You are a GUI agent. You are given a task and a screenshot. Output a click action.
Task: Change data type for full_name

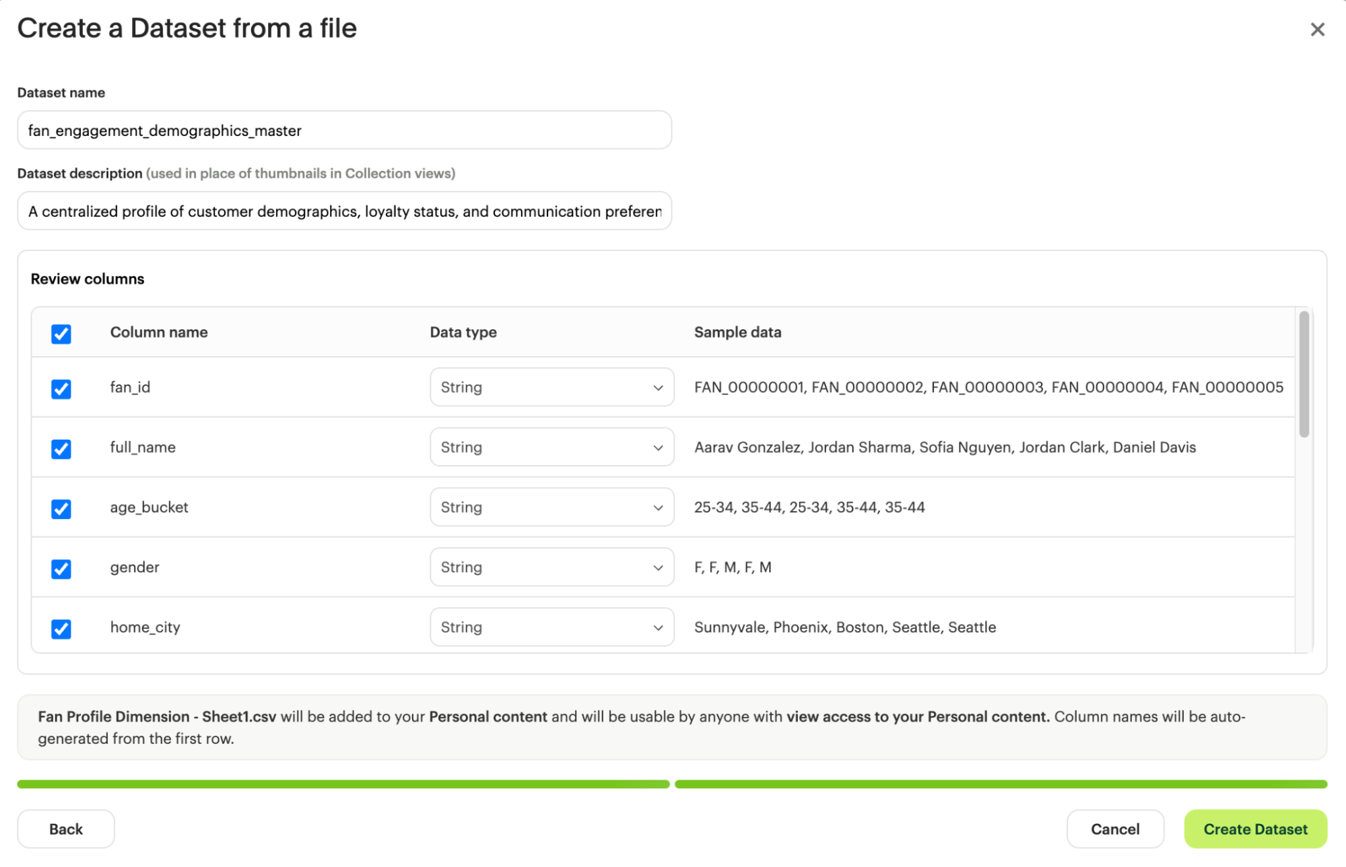(x=551, y=447)
